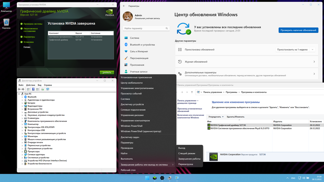Click Проверить наличие обновлений button
The height and width of the screenshot is (182, 324).
[298, 30]
